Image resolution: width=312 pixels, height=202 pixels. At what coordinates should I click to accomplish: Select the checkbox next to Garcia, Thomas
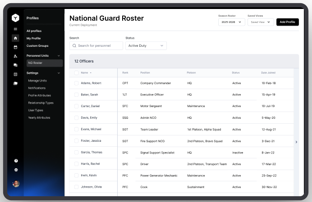tap(76, 153)
